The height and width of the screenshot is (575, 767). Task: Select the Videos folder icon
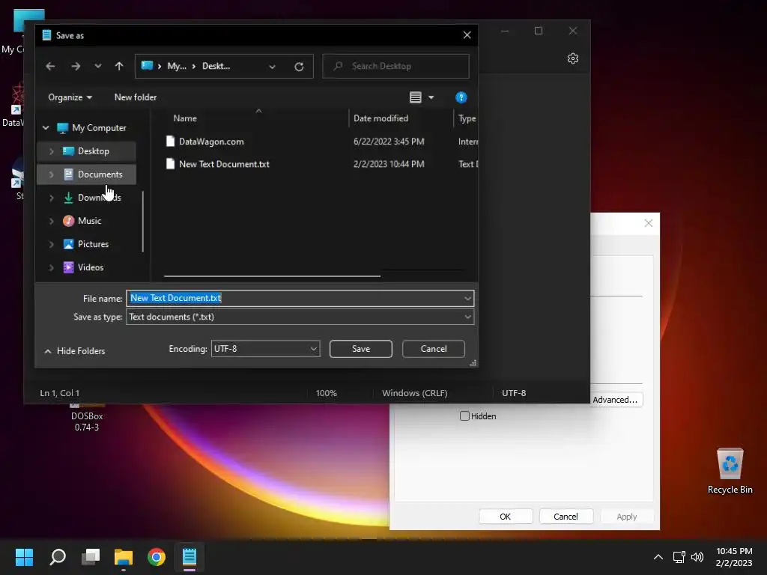tap(68, 267)
